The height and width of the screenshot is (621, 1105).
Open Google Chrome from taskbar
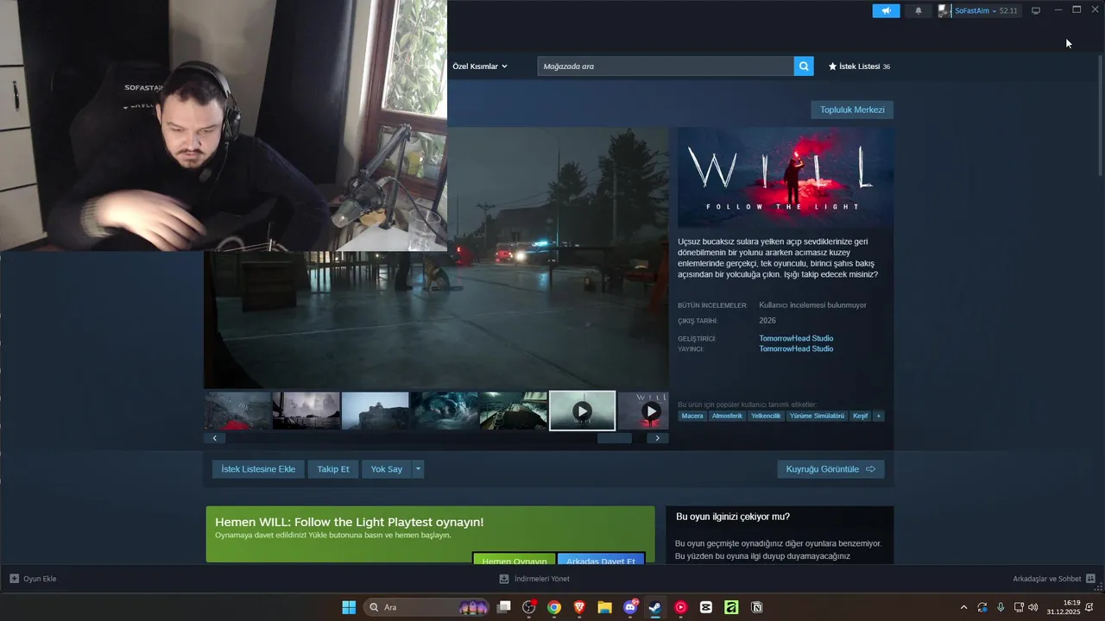(554, 607)
